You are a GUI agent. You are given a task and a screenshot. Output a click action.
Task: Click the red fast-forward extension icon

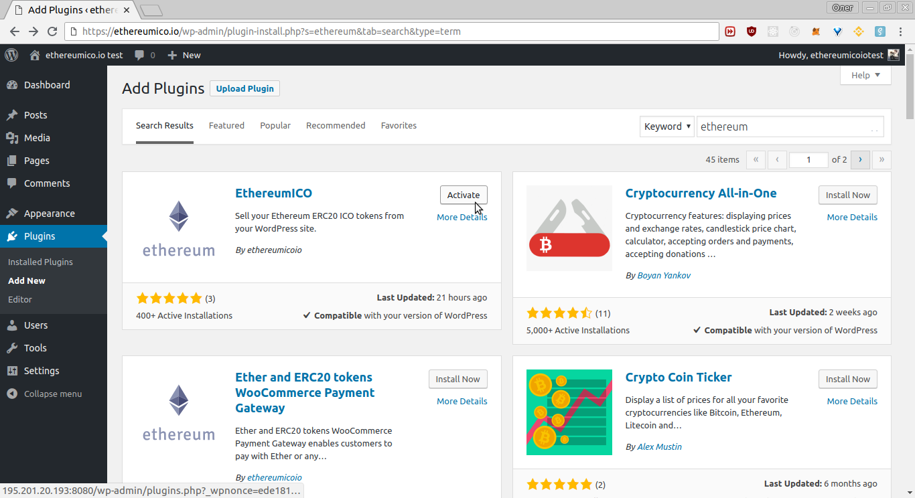[730, 31]
